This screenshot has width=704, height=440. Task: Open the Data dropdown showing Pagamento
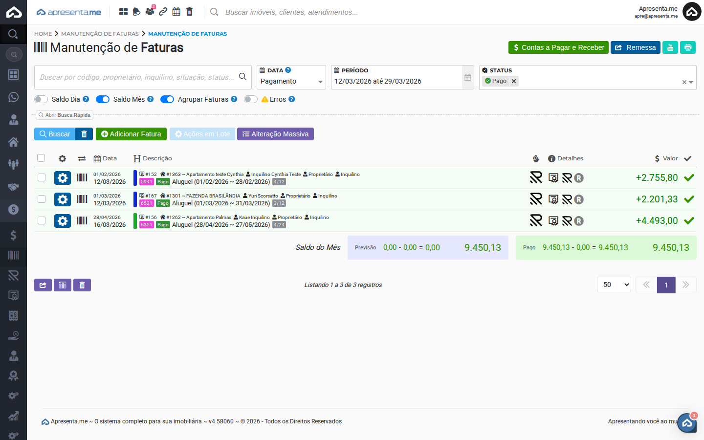point(291,82)
